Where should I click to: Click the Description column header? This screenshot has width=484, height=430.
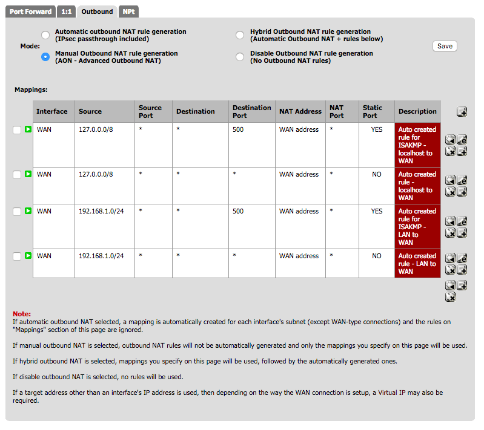(417, 112)
